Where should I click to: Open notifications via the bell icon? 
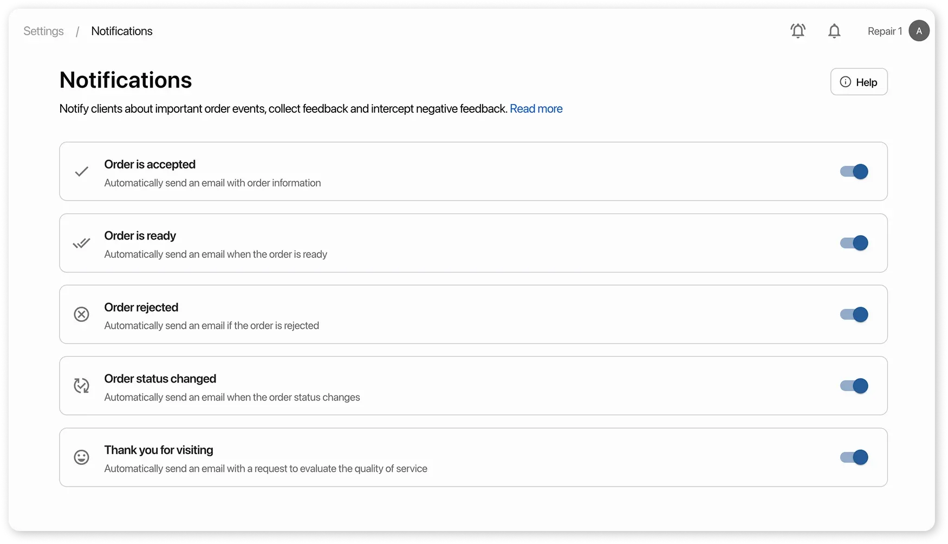click(834, 31)
